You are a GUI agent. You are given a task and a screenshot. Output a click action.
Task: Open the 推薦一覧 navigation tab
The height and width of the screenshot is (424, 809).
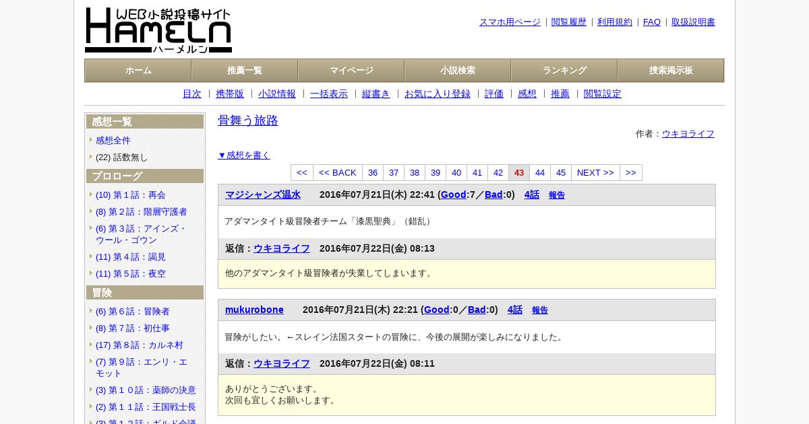(245, 71)
